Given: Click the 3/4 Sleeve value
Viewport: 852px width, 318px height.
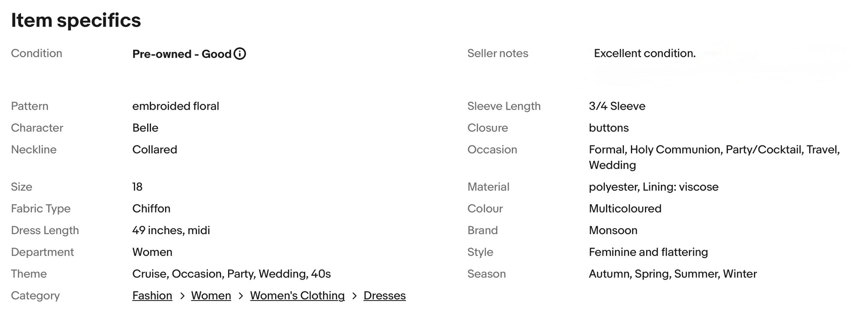Looking at the screenshot, I should tap(617, 106).
